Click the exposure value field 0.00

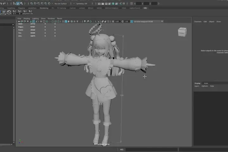click(x=117, y=22)
